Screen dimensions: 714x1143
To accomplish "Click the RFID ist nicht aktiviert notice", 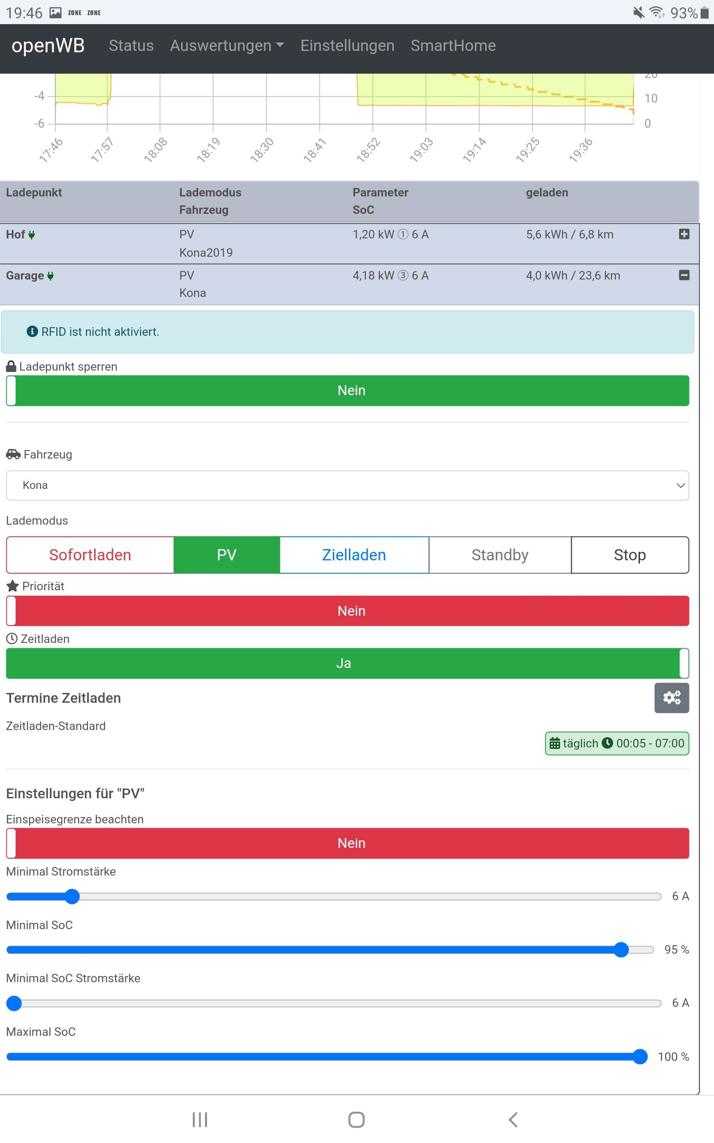I will (x=348, y=332).
